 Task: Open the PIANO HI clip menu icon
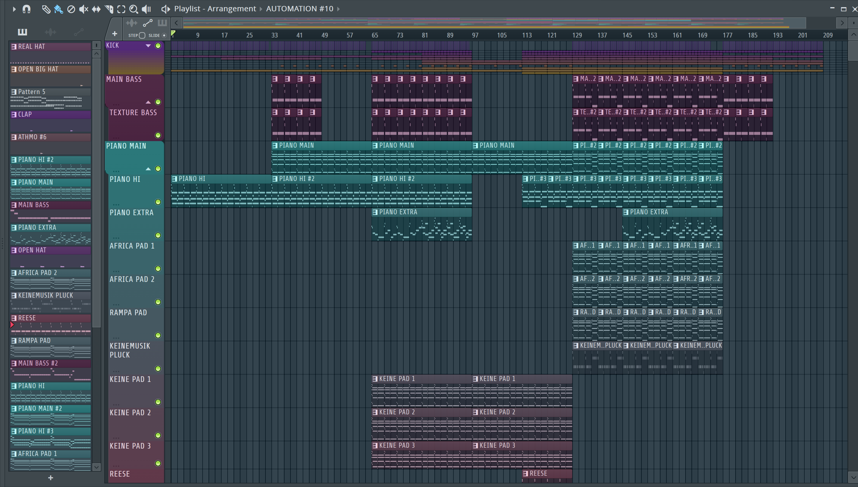tap(174, 179)
